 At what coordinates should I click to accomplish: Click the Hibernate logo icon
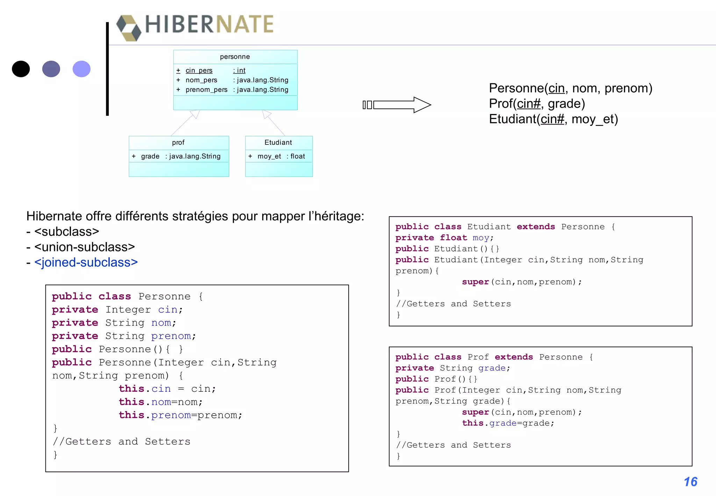(129, 28)
